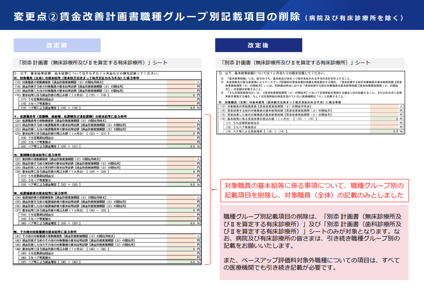
Task: Click row (13) 対象職員の常勤換算数 in 改定後 sheet
Action: [311, 107]
